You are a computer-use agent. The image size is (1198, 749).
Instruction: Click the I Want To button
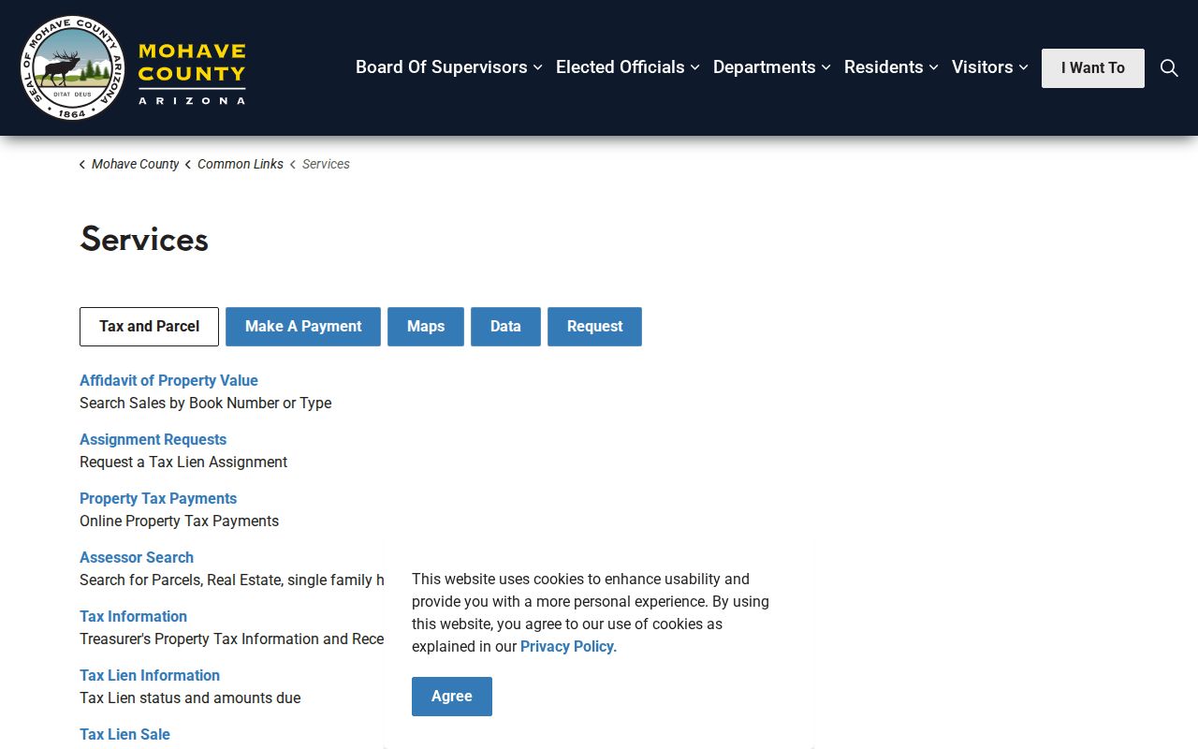(1093, 68)
